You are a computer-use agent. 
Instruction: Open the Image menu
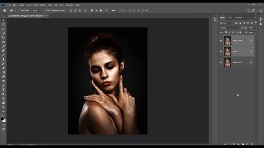(21, 5)
